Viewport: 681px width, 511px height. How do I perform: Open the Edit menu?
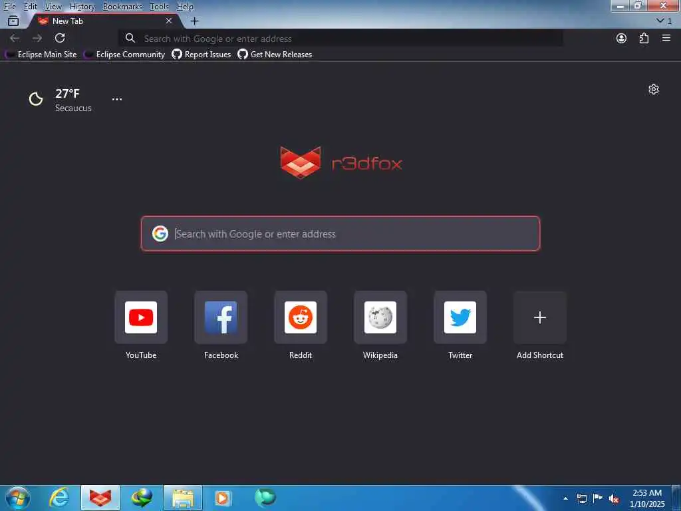tap(31, 7)
